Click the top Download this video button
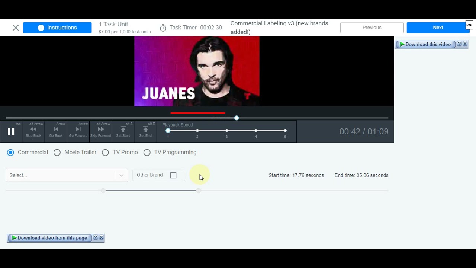Screen dimensions: 476x268 point(425,44)
